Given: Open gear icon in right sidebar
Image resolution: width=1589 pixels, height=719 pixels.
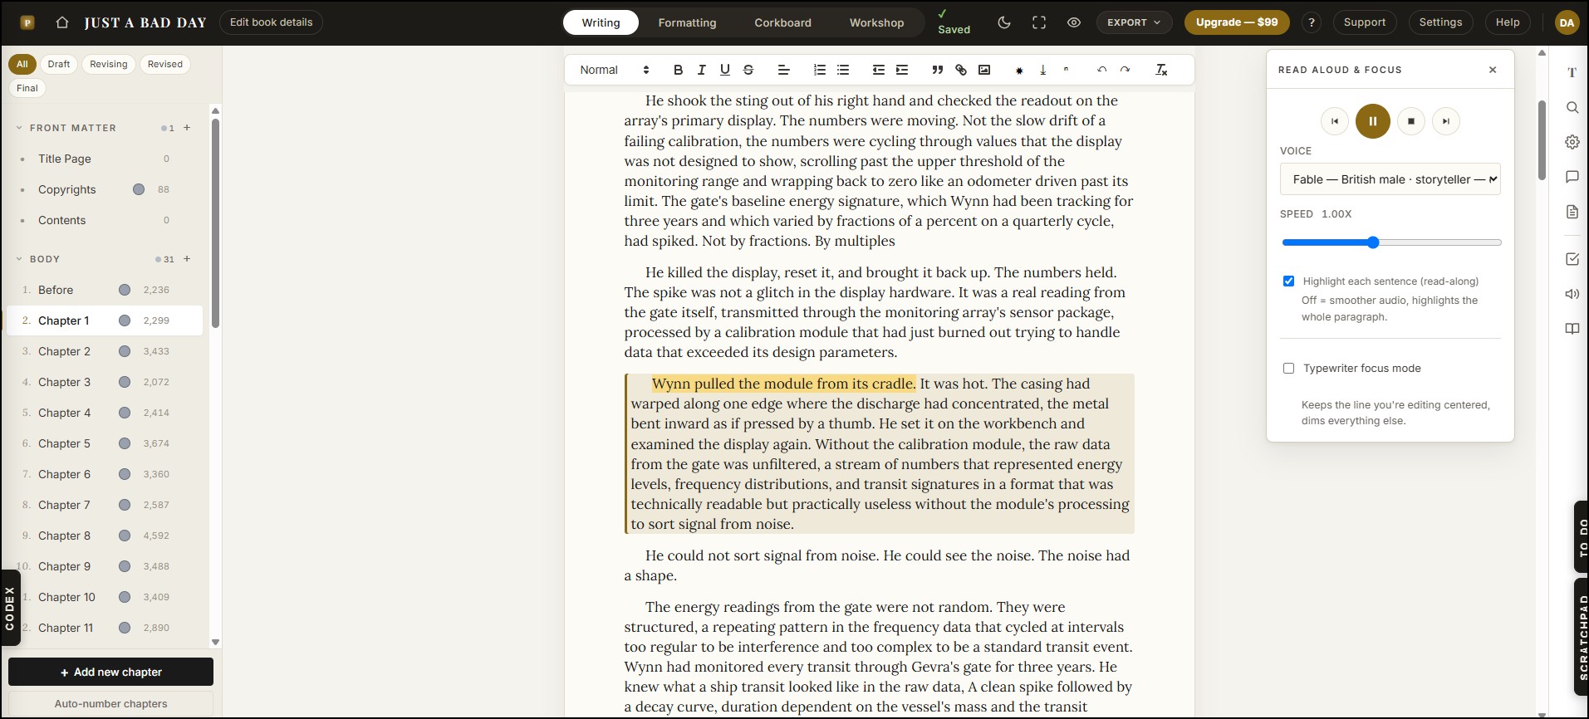Looking at the screenshot, I should tap(1572, 142).
